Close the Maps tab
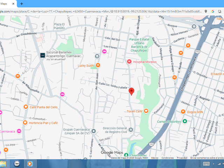 (x=13, y=4)
